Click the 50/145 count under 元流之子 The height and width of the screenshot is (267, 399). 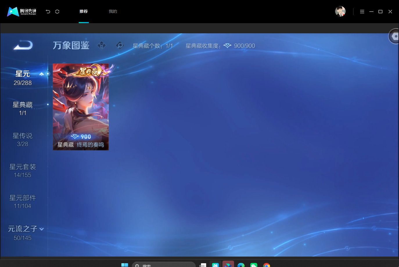click(x=23, y=238)
